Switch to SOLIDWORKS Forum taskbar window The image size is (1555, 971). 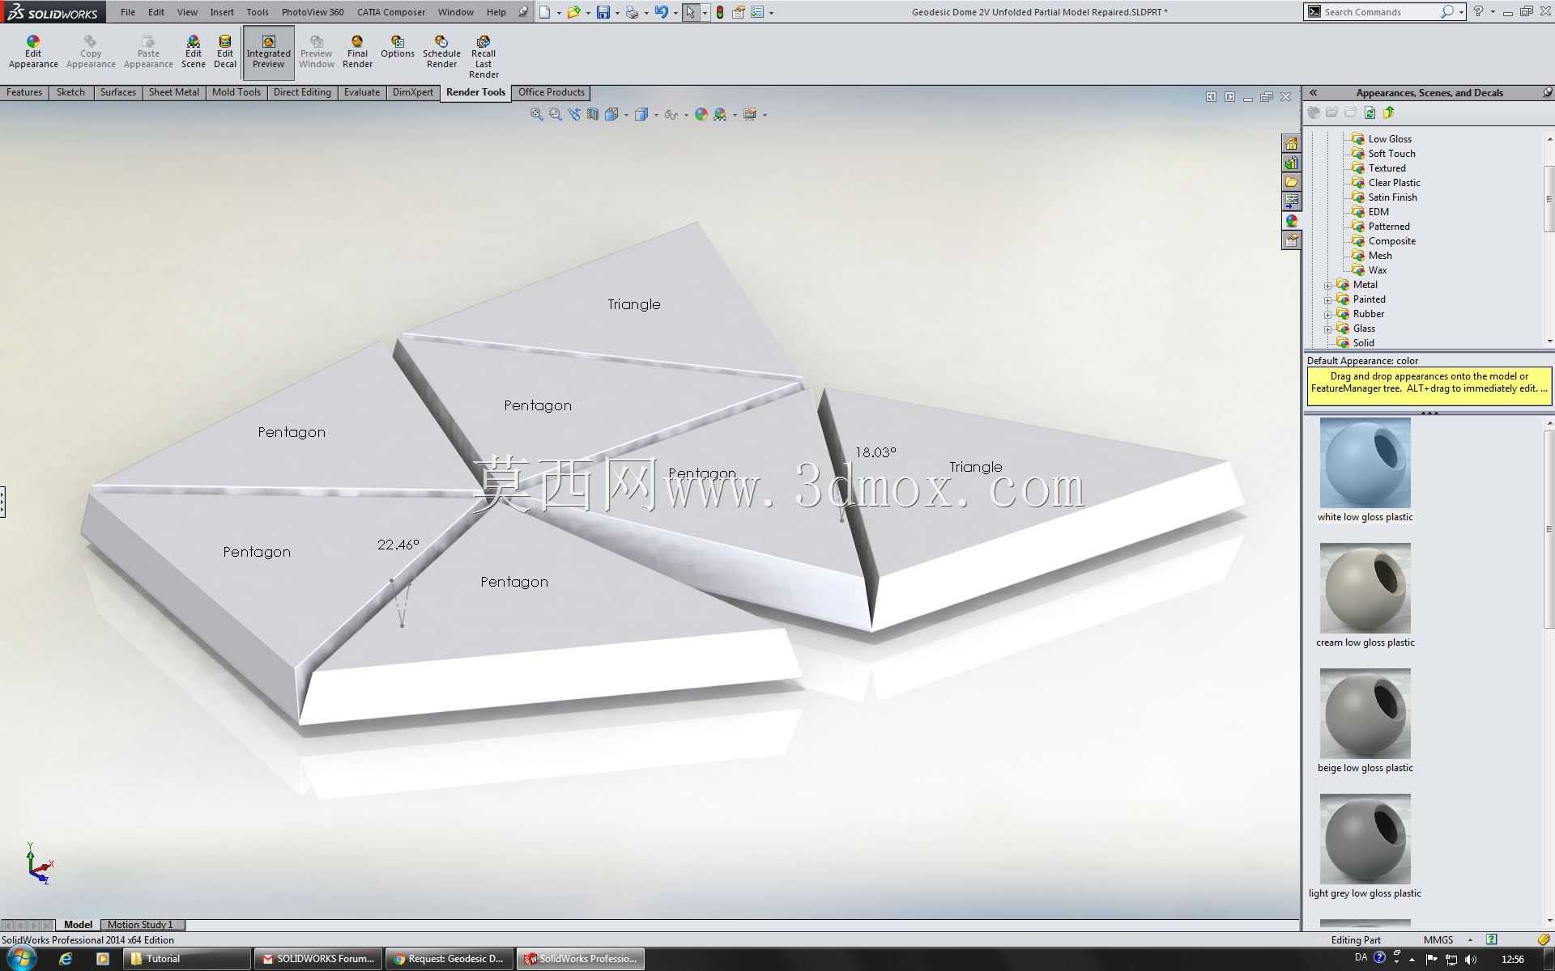[317, 959]
